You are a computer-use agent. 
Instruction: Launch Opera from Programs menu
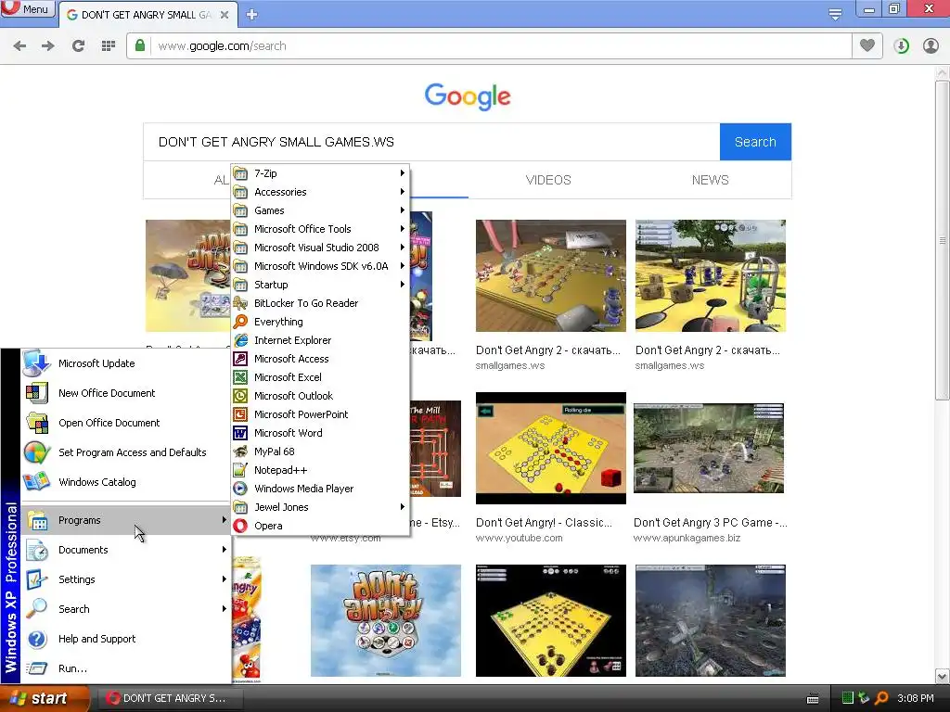pos(320,527)
